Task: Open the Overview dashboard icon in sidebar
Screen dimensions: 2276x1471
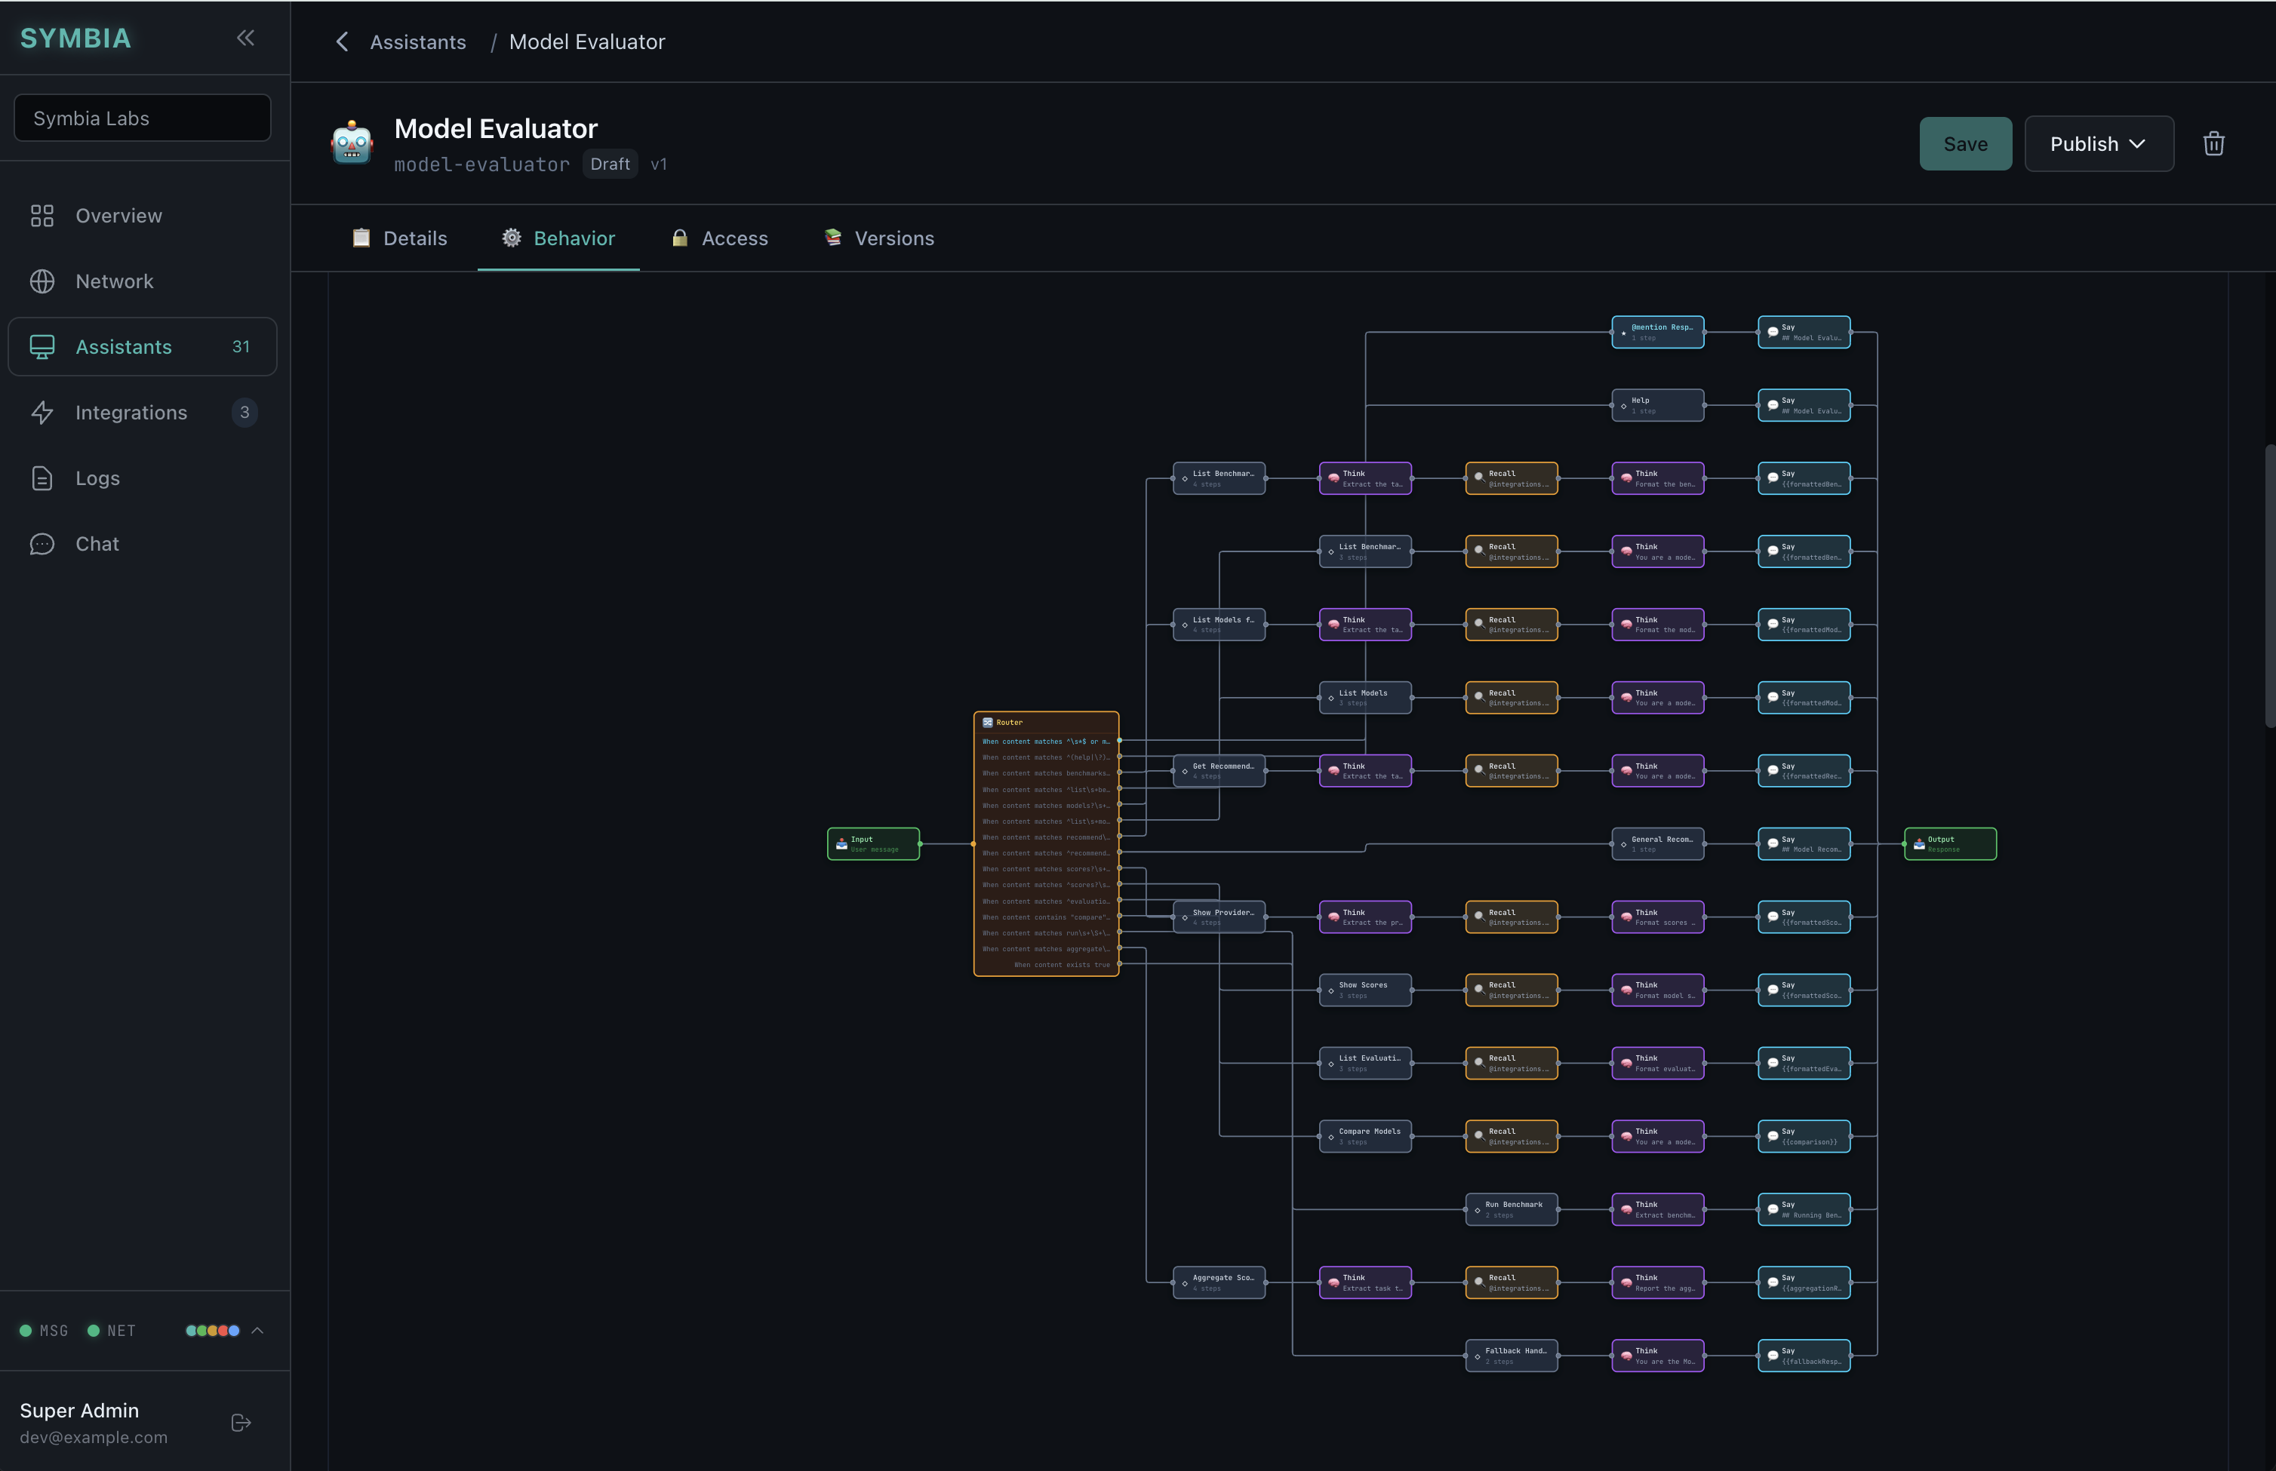Action: coord(43,216)
